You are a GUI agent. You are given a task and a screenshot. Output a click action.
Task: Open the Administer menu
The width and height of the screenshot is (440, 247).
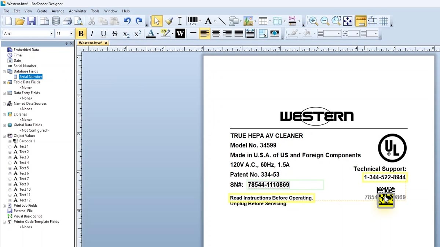point(78,11)
